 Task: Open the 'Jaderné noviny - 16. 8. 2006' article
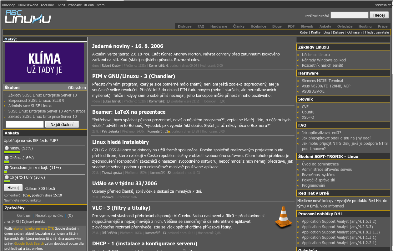127,46
